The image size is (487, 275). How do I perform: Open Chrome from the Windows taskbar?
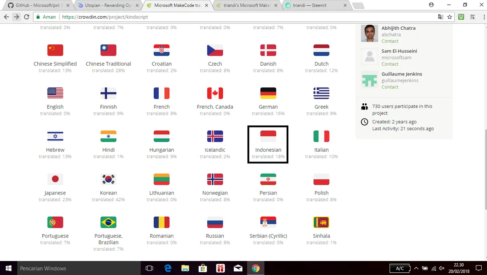tap(256, 268)
